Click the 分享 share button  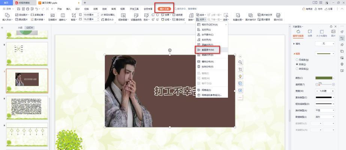click(328, 9)
